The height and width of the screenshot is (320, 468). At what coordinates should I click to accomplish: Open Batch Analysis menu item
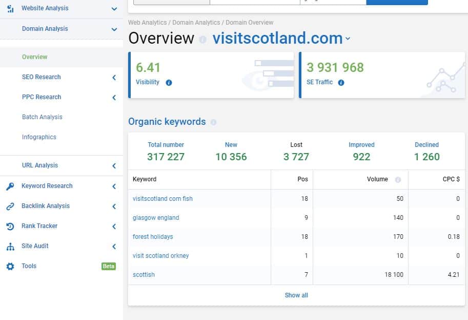[x=42, y=117]
